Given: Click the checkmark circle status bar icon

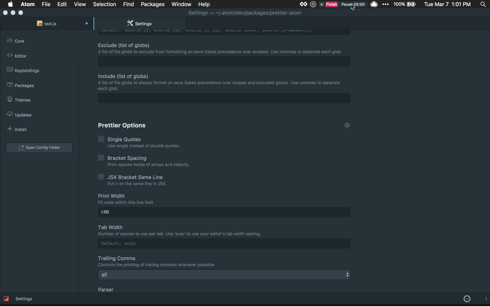Looking at the screenshot, I should point(467,299).
